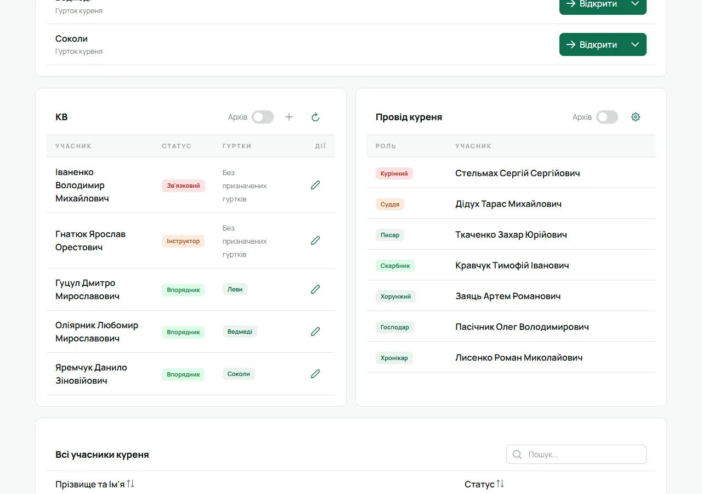Expand dropdown arrow next to Соколи Відкрити
Image resolution: width=702 pixels, height=494 pixels.
click(x=635, y=44)
